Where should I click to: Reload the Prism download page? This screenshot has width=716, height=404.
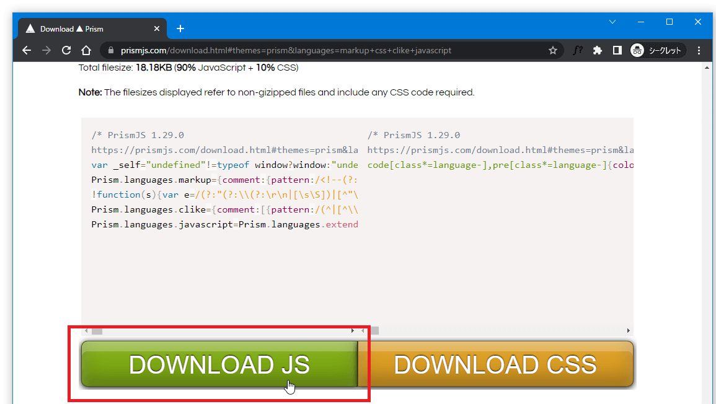point(66,51)
